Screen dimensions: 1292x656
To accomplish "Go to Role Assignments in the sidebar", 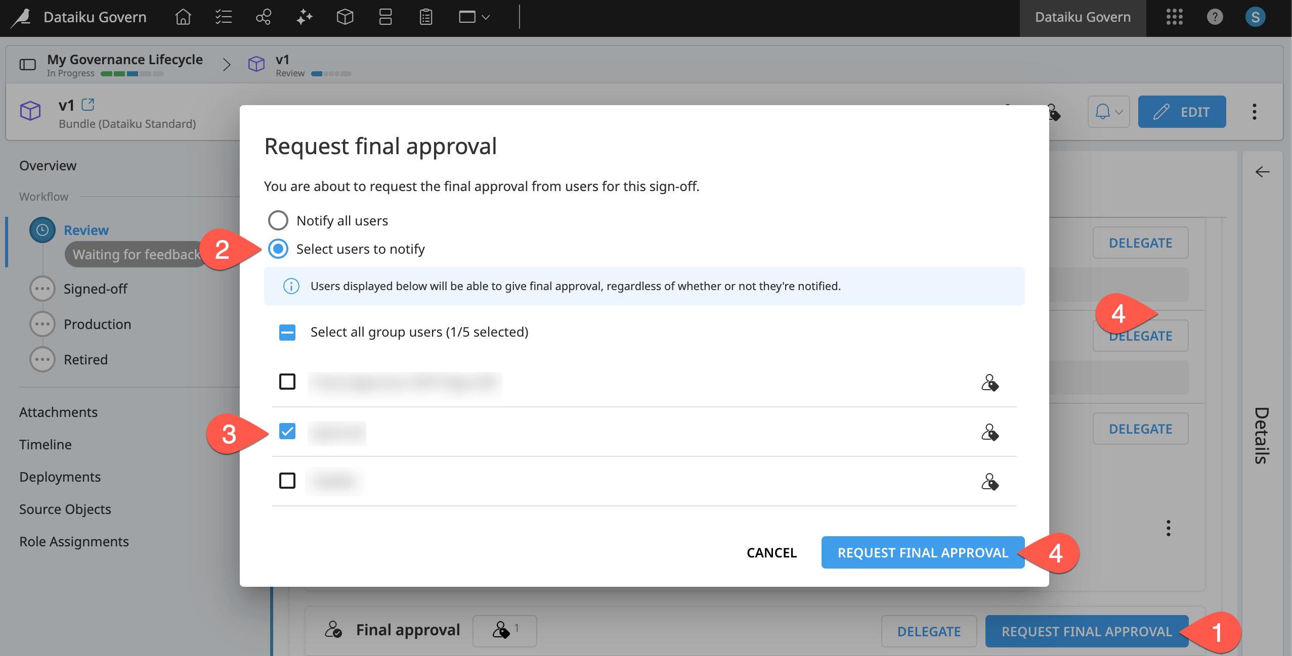I will click(x=74, y=541).
